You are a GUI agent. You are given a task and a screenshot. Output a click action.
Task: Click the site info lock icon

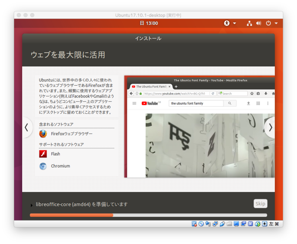(140, 93)
